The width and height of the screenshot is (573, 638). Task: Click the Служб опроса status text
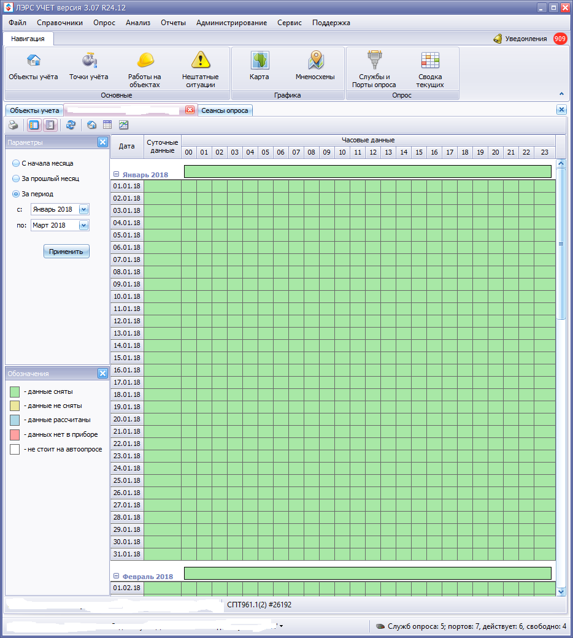(x=477, y=626)
